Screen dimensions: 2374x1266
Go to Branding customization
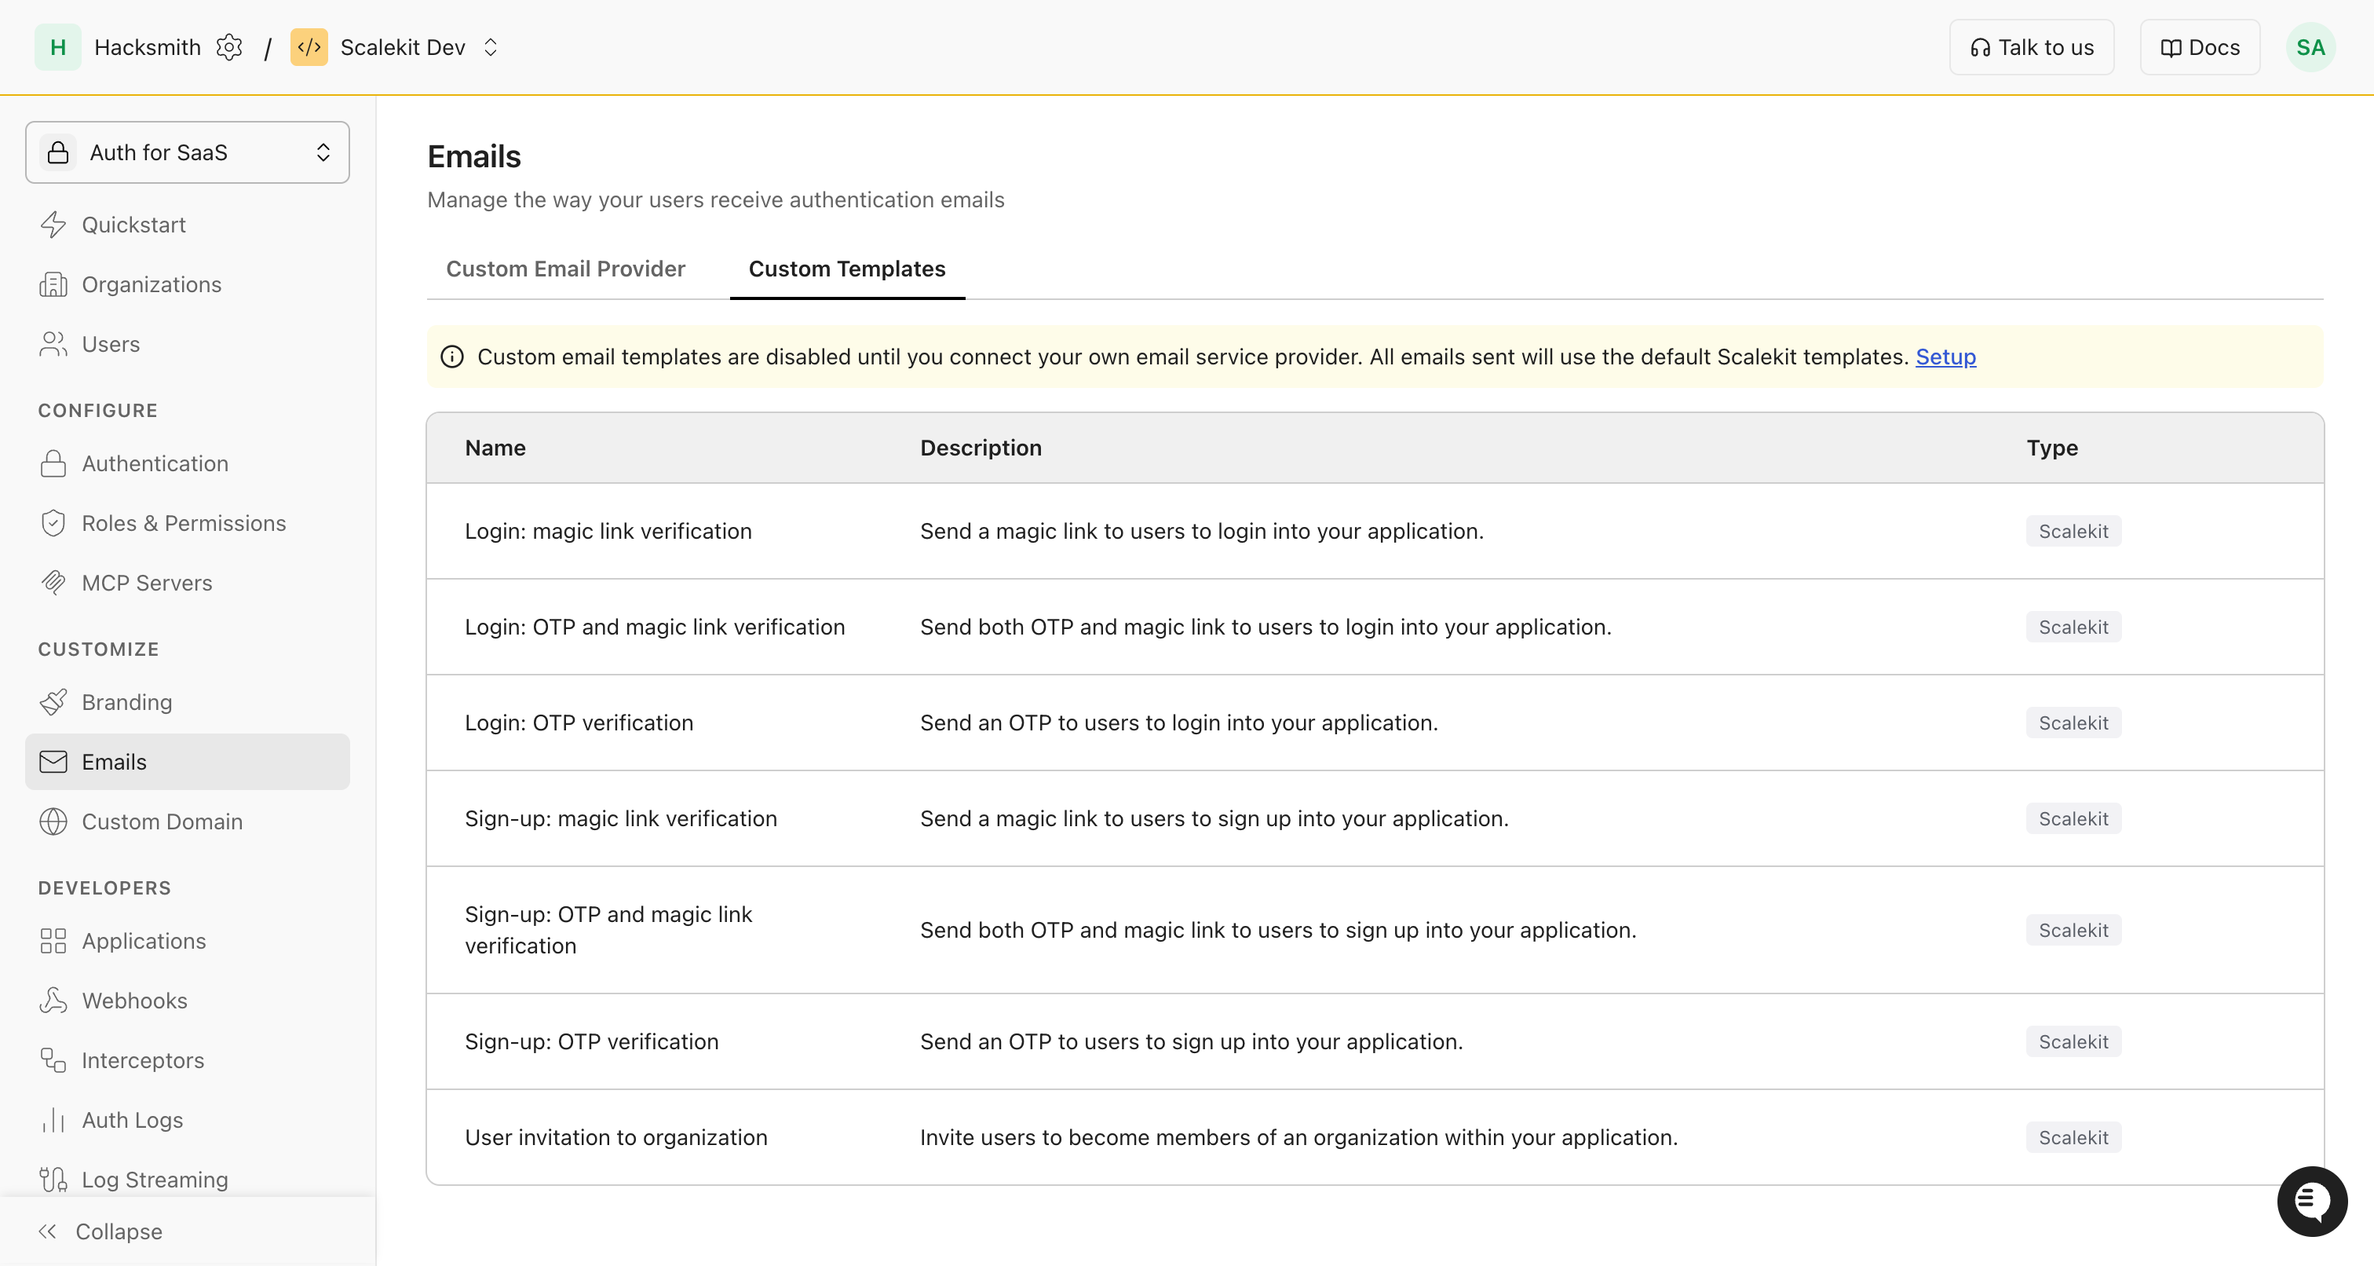(187, 701)
